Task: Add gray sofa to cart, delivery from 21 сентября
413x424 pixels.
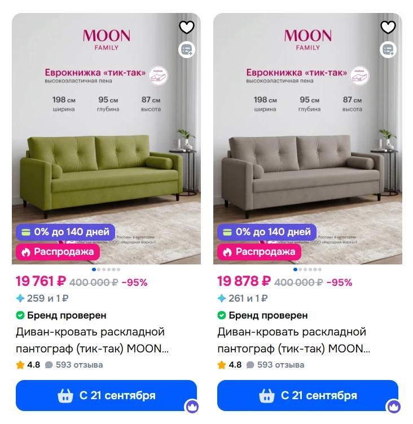Action: (x=307, y=396)
